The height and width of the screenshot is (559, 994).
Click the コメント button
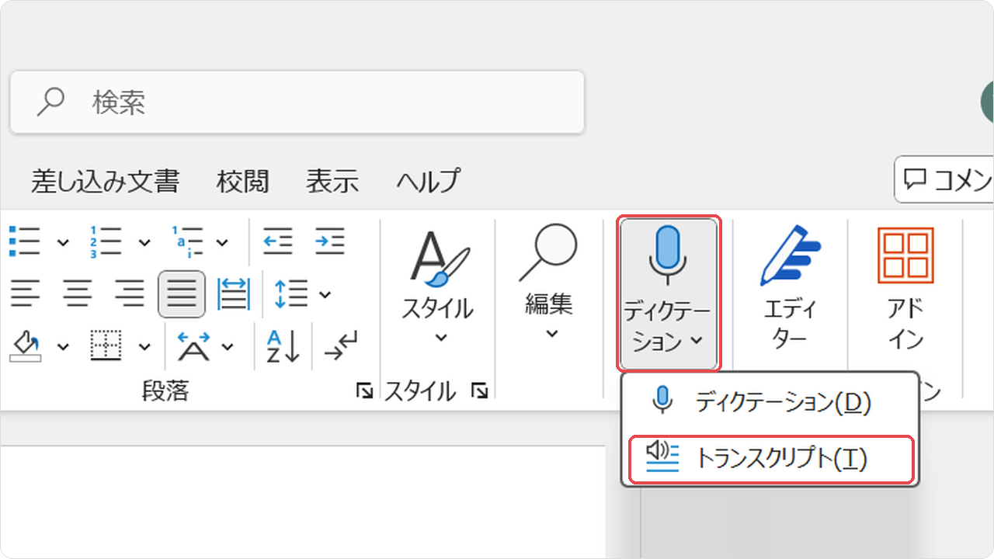pos(944,180)
